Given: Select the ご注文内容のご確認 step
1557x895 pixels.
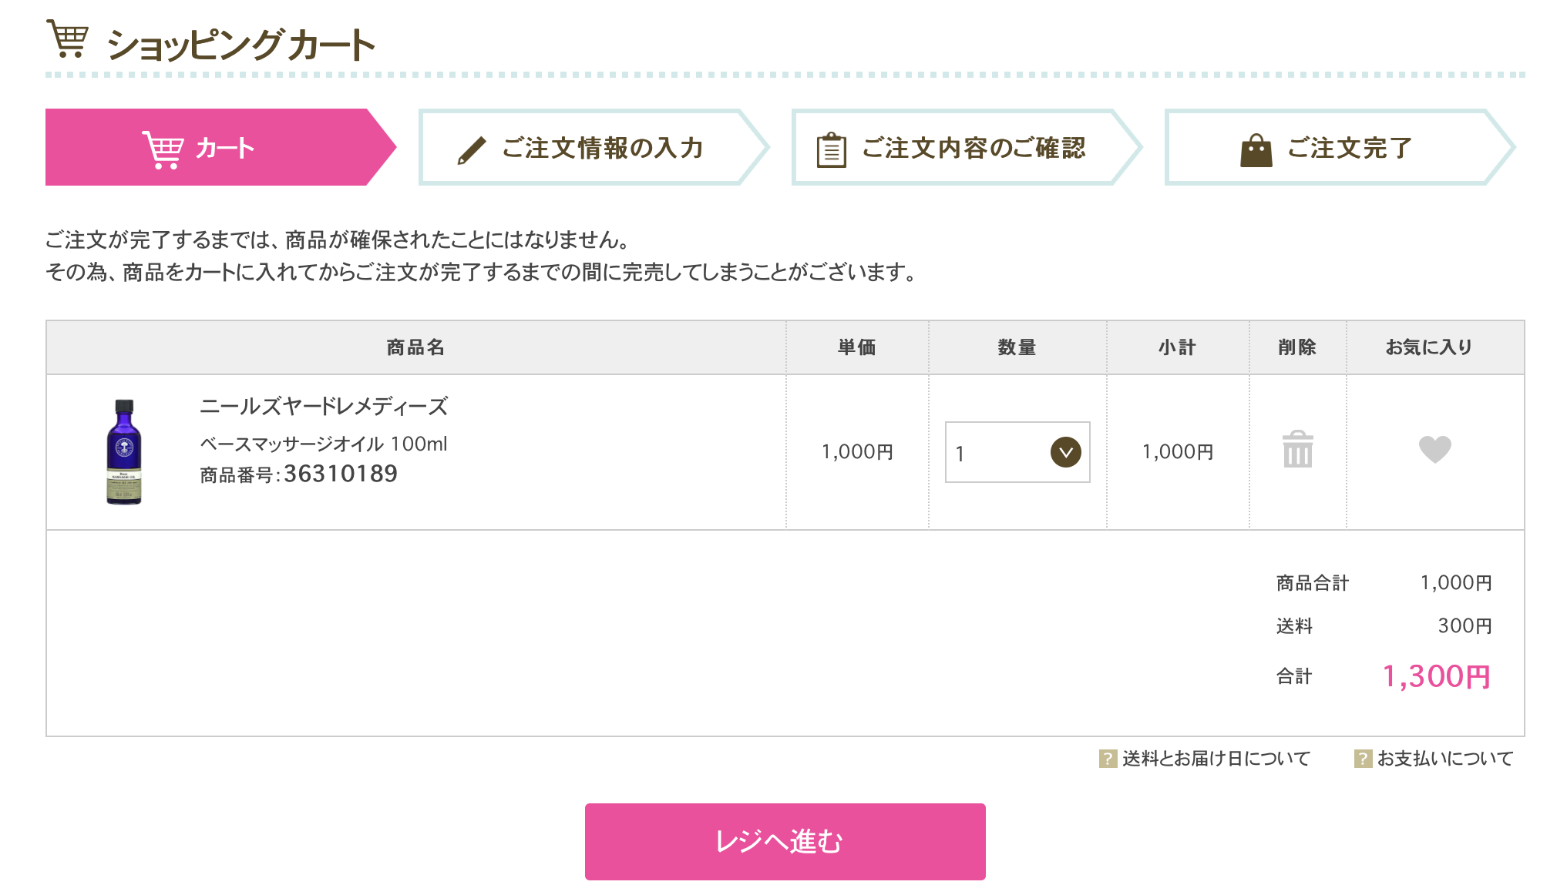Looking at the screenshot, I should point(967,147).
